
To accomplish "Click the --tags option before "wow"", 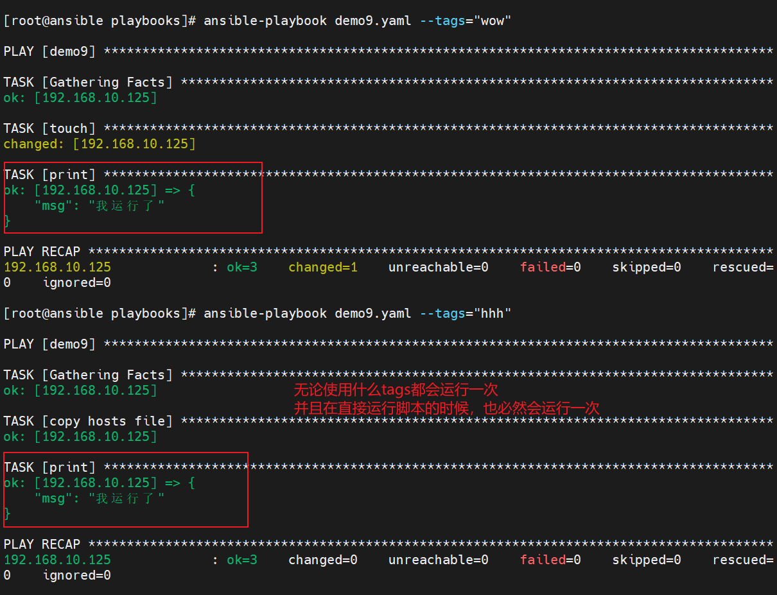I will [442, 21].
